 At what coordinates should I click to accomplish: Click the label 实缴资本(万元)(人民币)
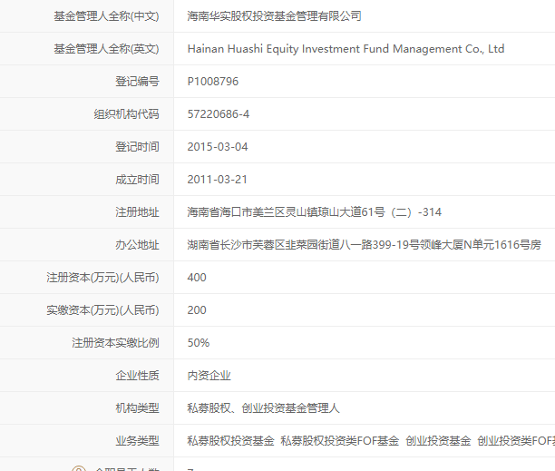[x=102, y=310]
